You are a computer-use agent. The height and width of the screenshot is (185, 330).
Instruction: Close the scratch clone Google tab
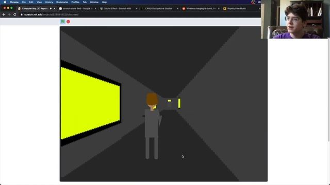point(95,9)
